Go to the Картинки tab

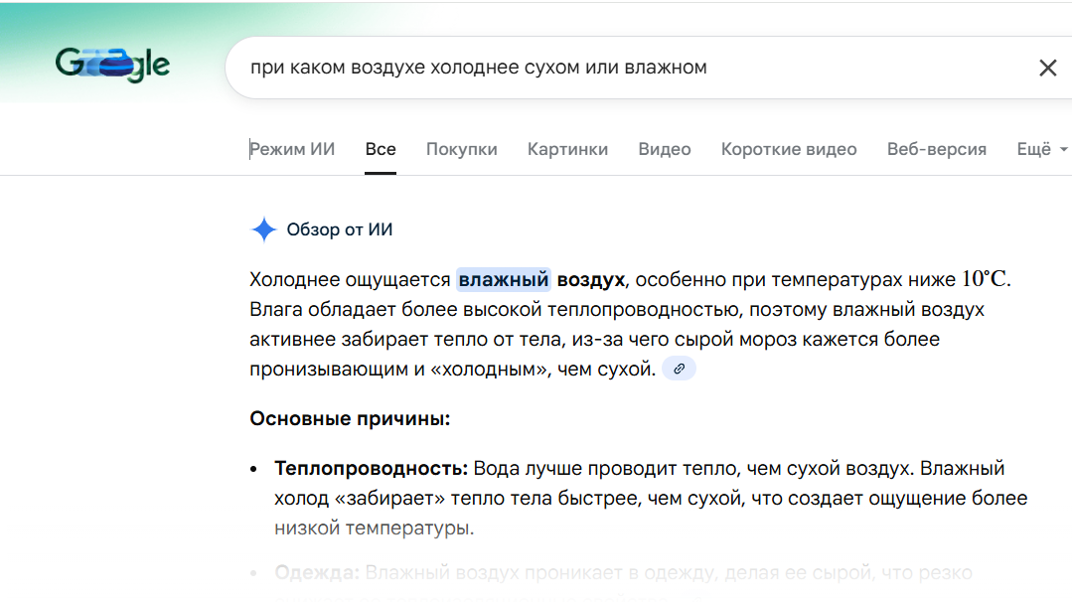(x=567, y=149)
